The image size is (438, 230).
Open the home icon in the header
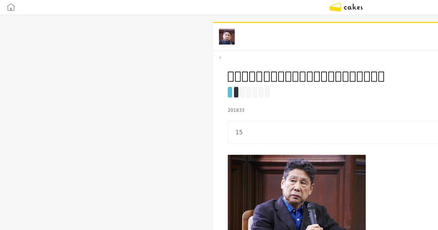tap(11, 7)
